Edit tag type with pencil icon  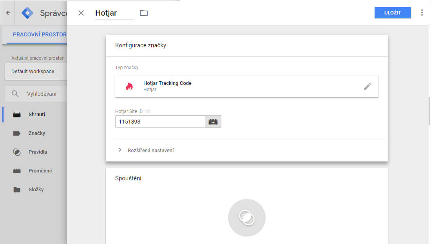point(367,86)
